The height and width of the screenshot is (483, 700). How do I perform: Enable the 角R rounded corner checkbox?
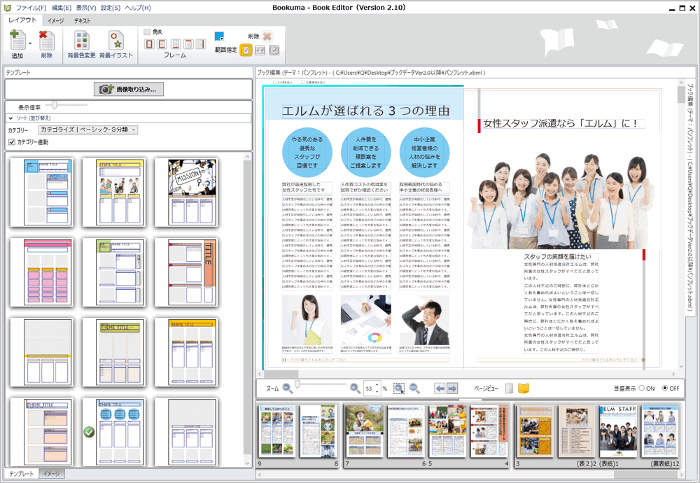[147, 32]
